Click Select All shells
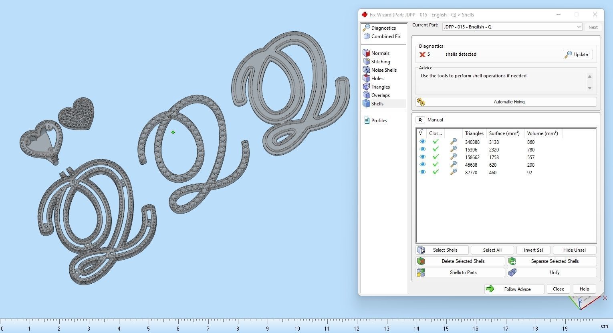The image size is (613, 333). click(x=492, y=250)
